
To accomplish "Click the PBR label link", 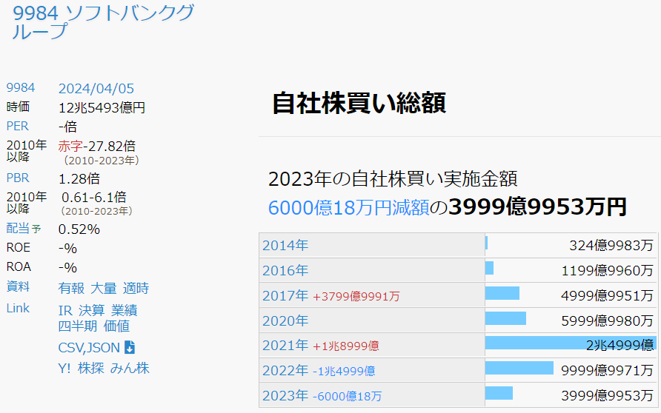I will tap(18, 178).
